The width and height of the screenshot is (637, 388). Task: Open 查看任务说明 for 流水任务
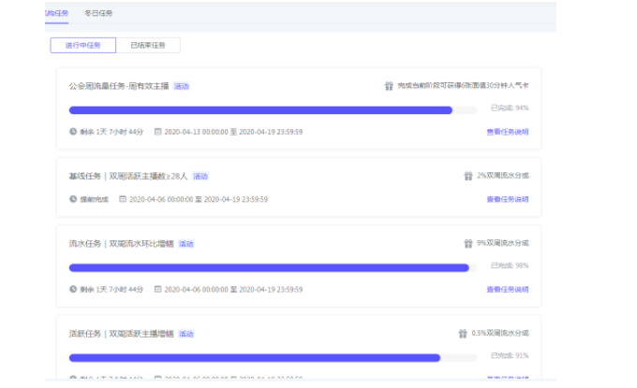click(x=507, y=290)
